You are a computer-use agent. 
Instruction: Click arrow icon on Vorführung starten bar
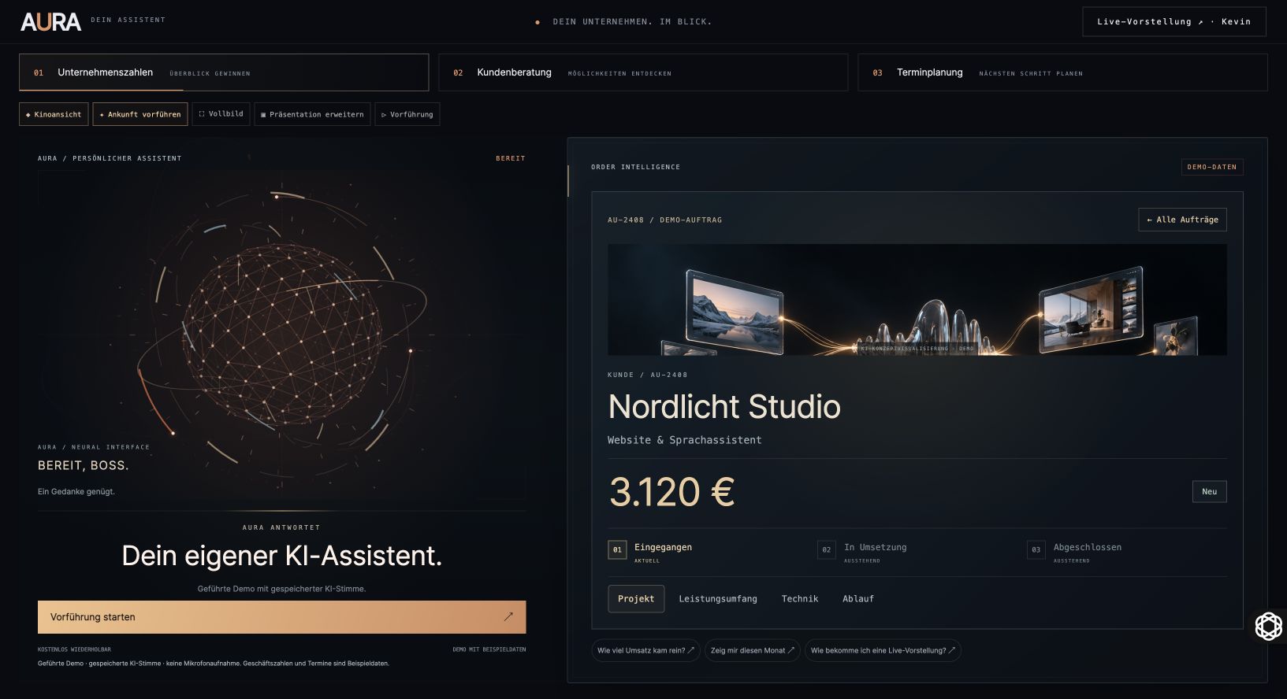tap(508, 617)
